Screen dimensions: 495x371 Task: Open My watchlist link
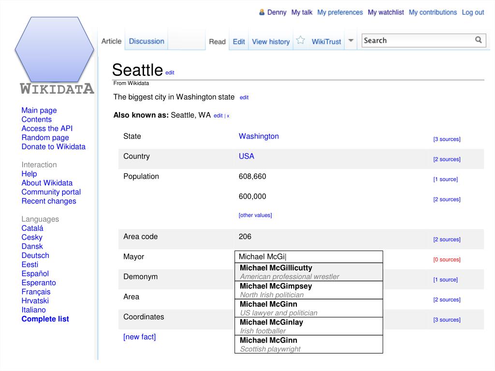tap(386, 12)
